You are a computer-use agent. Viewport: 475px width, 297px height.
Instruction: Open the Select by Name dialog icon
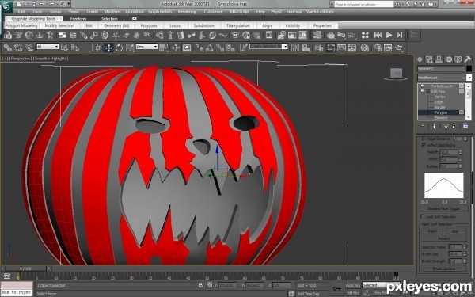pyautogui.click(x=75, y=48)
